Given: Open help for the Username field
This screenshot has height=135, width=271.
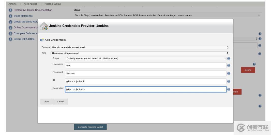Looking at the screenshot, I should pos(229,65).
